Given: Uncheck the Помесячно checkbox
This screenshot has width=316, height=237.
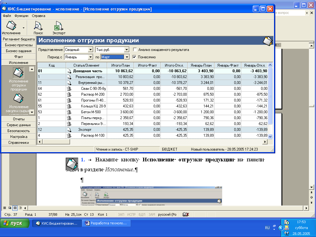Looking at the screenshot, I should pyautogui.click(x=135, y=57).
